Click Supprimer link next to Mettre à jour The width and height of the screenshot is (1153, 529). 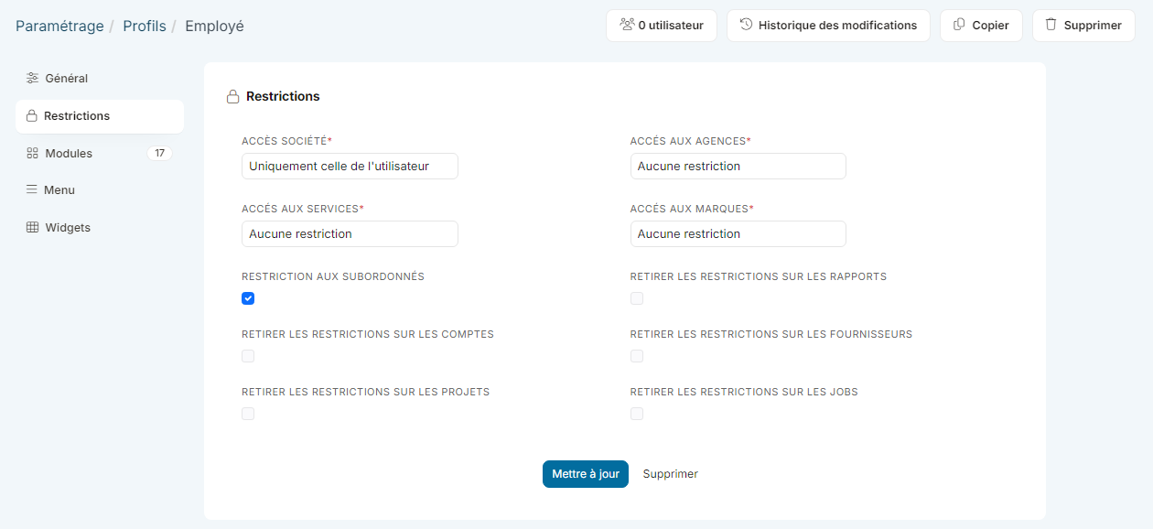click(x=671, y=474)
